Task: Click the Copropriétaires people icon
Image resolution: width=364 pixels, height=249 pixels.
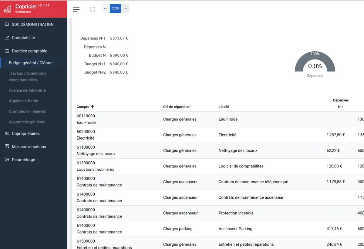Action: [x=7, y=133]
